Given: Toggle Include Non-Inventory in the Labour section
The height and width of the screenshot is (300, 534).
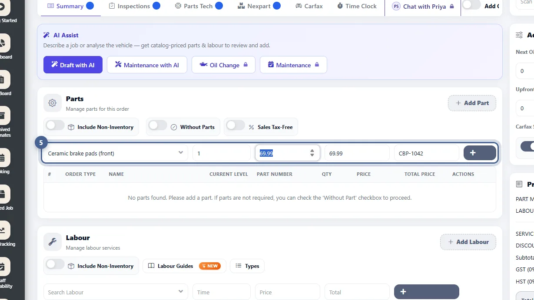Looking at the screenshot, I should click(x=55, y=264).
